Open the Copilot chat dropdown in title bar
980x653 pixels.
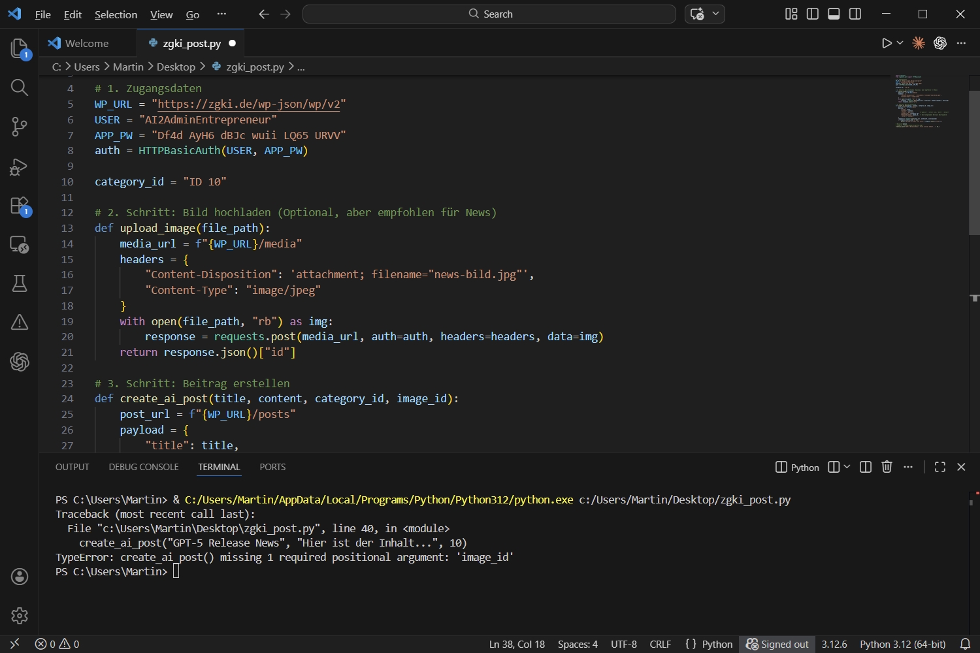716,14
